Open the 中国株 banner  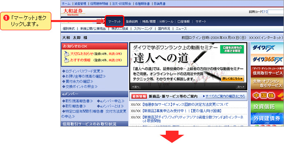pos(267,96)
